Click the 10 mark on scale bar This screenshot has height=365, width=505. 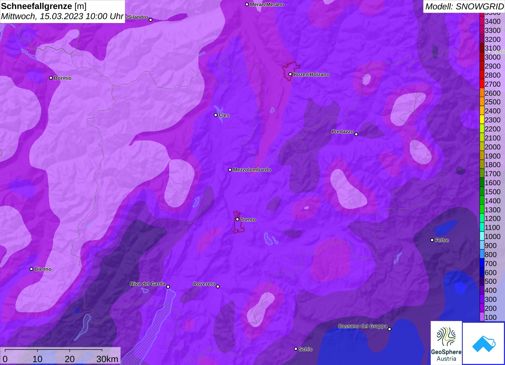(x=38, y=359)
